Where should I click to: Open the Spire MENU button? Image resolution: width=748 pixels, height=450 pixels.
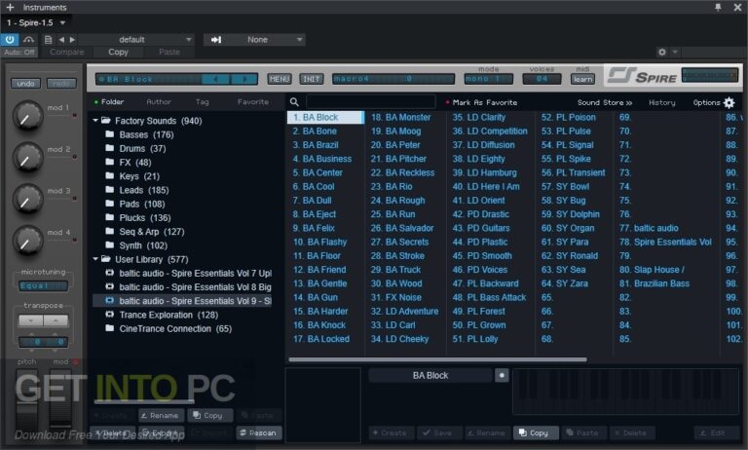280,79
